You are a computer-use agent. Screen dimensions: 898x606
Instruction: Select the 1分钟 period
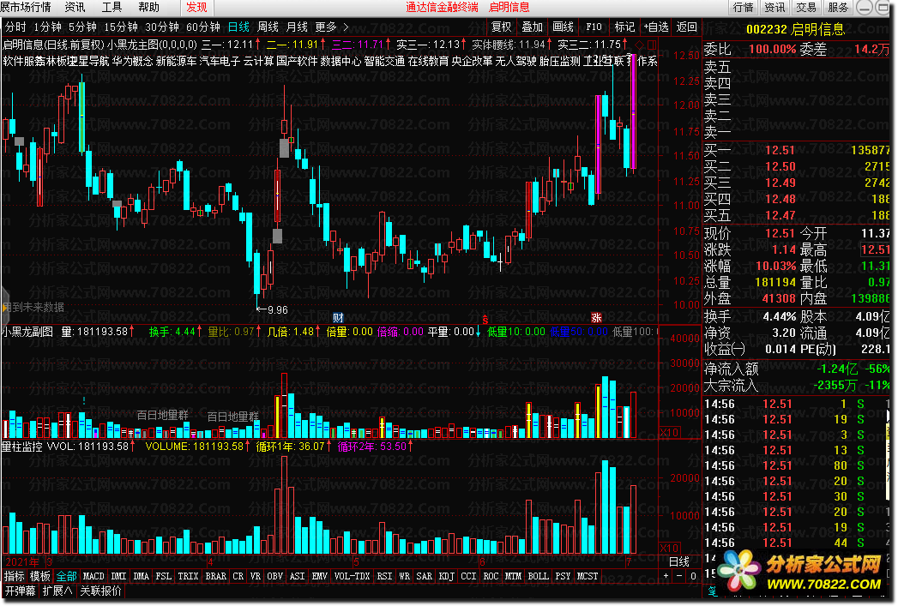47,27
